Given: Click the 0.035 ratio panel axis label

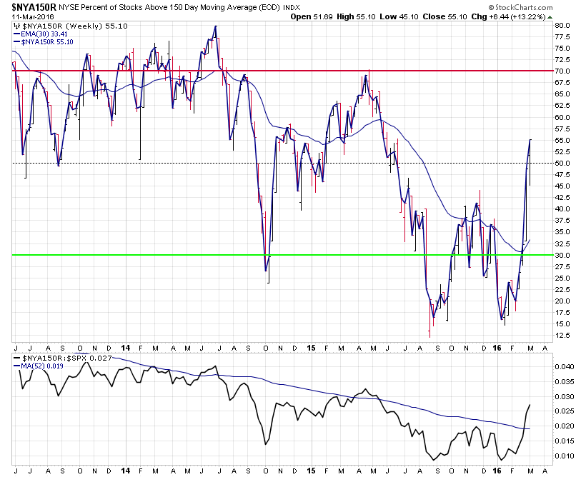Looking at the screenshot, I should coord(565,382).
